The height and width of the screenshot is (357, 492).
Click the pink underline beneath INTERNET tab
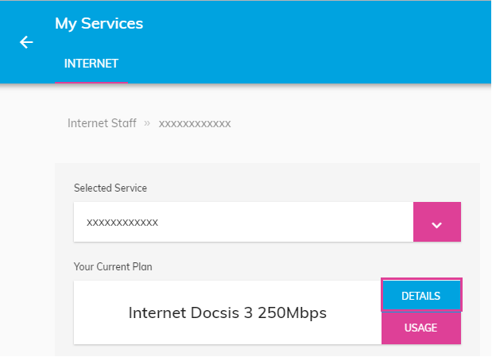click(91, 81)
